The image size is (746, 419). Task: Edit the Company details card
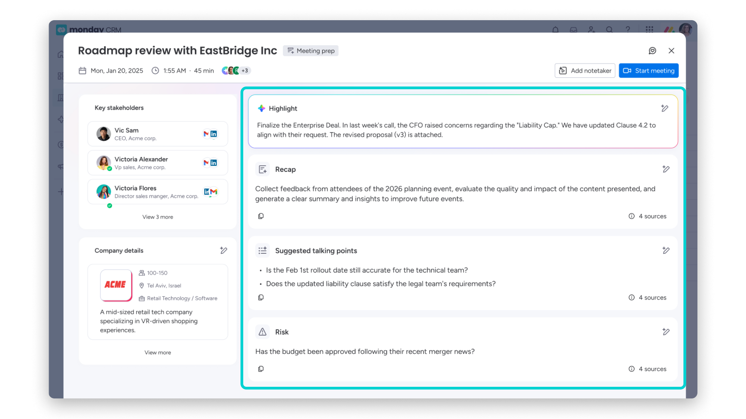point(223,251)
